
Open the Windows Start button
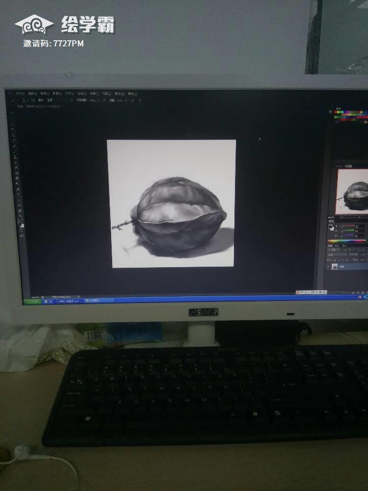point(32,301)
